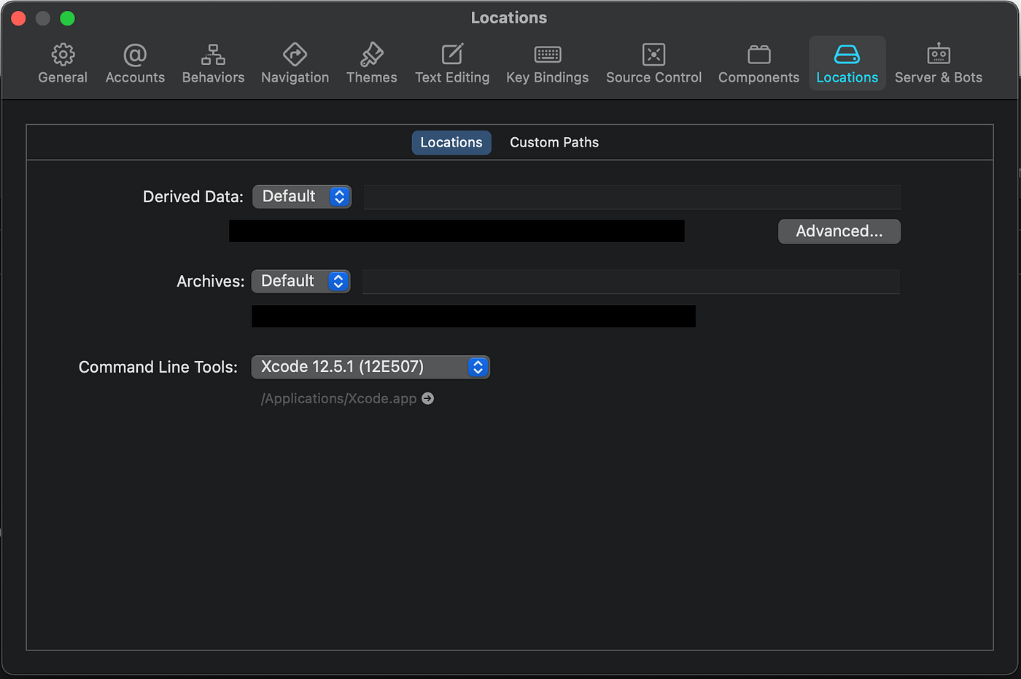
Task: Open the Navigation preferences pane
Action: point(295,63)
